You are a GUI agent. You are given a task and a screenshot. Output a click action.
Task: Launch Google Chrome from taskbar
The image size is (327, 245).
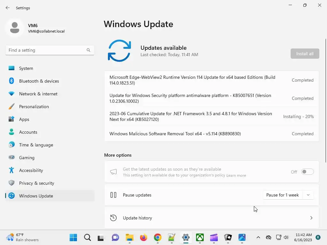click(158, 237)
